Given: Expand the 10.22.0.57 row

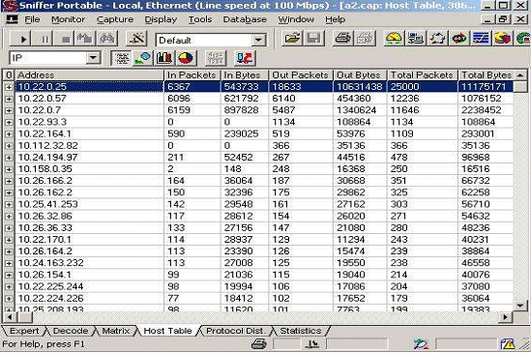Looking at the screenshot, I should click(x=9, y=99).
